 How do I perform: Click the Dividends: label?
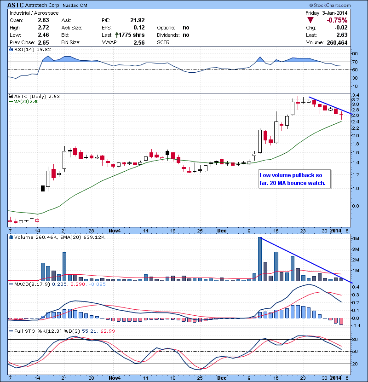pyautogui.click(x=168, y=35)
